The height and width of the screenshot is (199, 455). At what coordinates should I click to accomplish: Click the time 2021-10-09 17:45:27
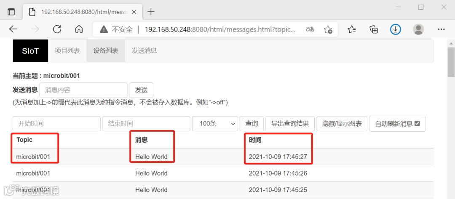(x=278, y=157)
